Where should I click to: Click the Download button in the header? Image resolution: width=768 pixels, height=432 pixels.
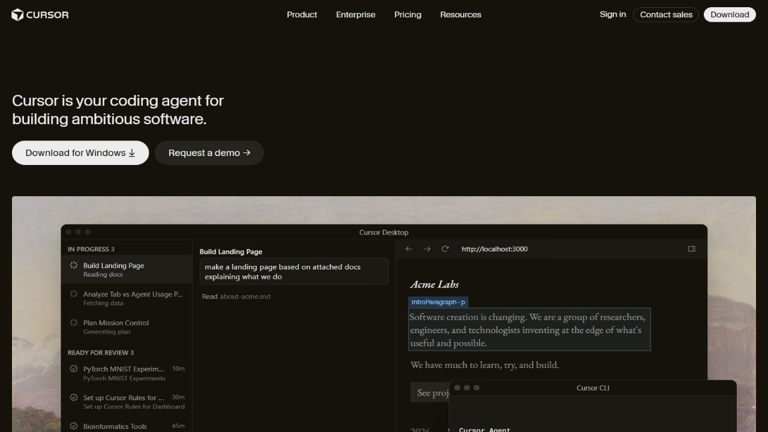point(730,14)
